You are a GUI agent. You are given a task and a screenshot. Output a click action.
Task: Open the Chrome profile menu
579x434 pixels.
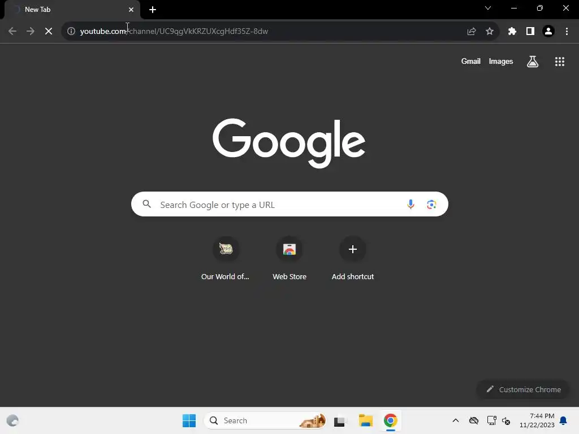(x=548, y=32)
